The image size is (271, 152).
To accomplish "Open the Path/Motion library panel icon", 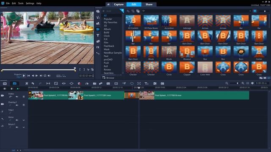I will 98,53.
